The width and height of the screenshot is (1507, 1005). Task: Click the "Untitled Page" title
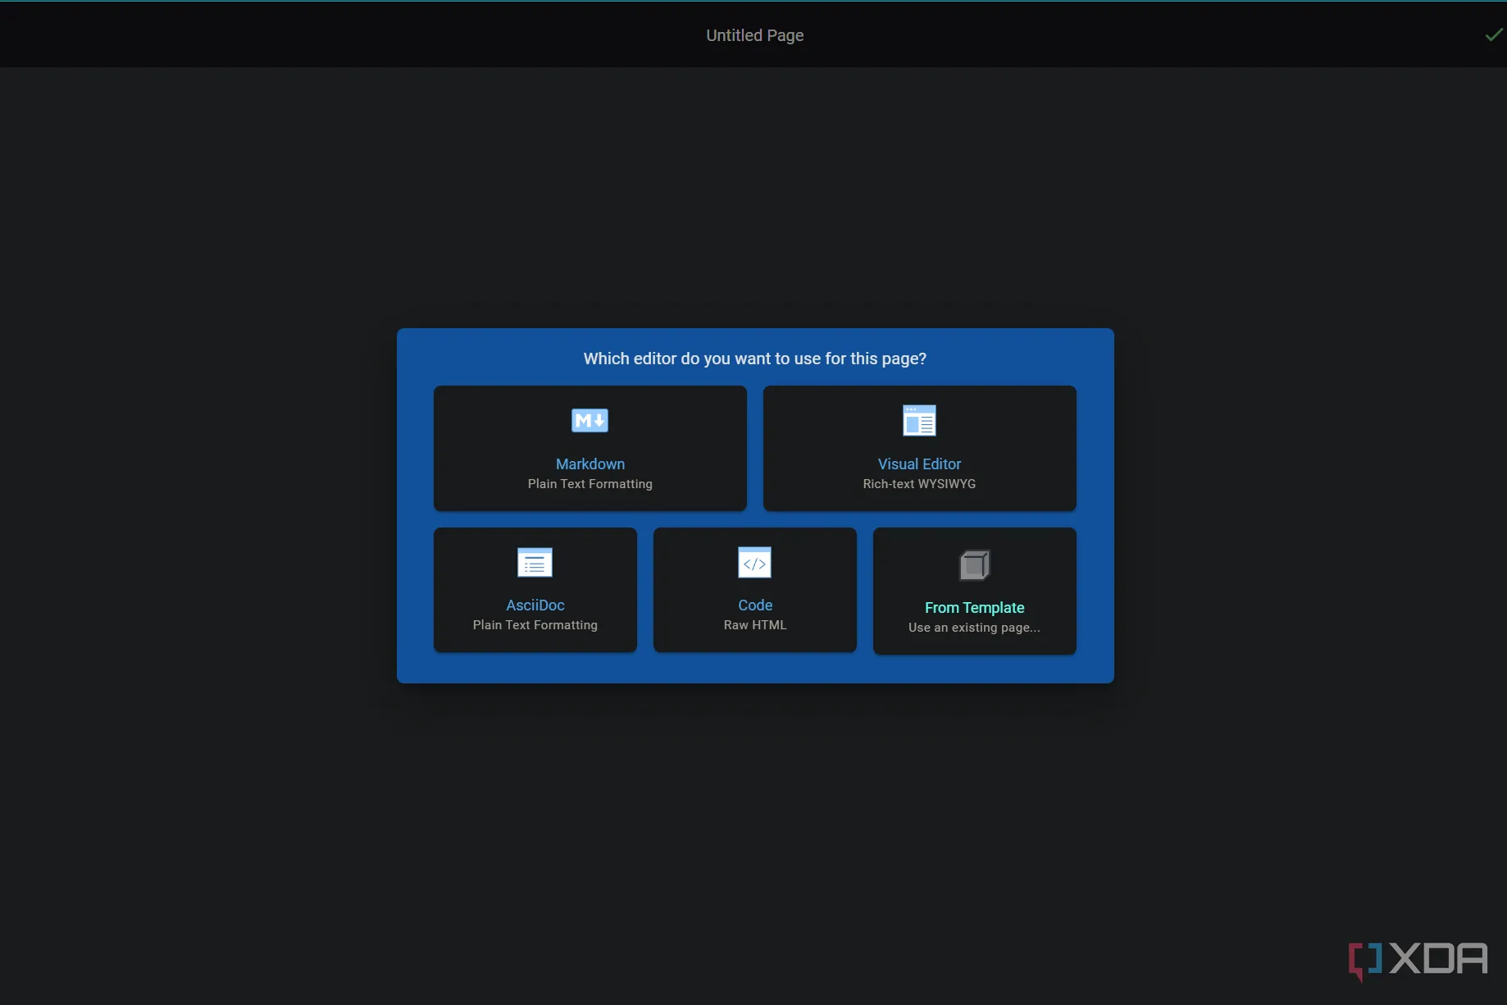[754, 35]
